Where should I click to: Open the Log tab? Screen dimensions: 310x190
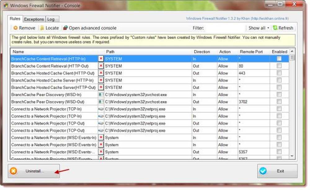(x=51, y=19)
